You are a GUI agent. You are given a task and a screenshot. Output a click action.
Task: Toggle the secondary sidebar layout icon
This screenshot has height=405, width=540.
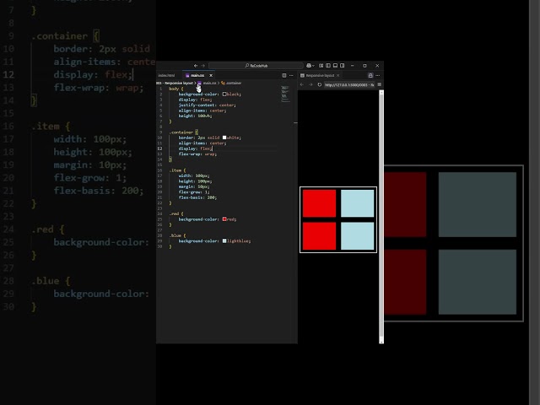pyautogui.click(x=343, y=66)
